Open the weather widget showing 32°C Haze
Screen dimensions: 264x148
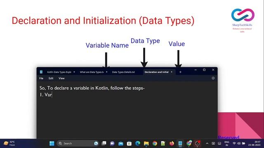click(x=9, y=143)
